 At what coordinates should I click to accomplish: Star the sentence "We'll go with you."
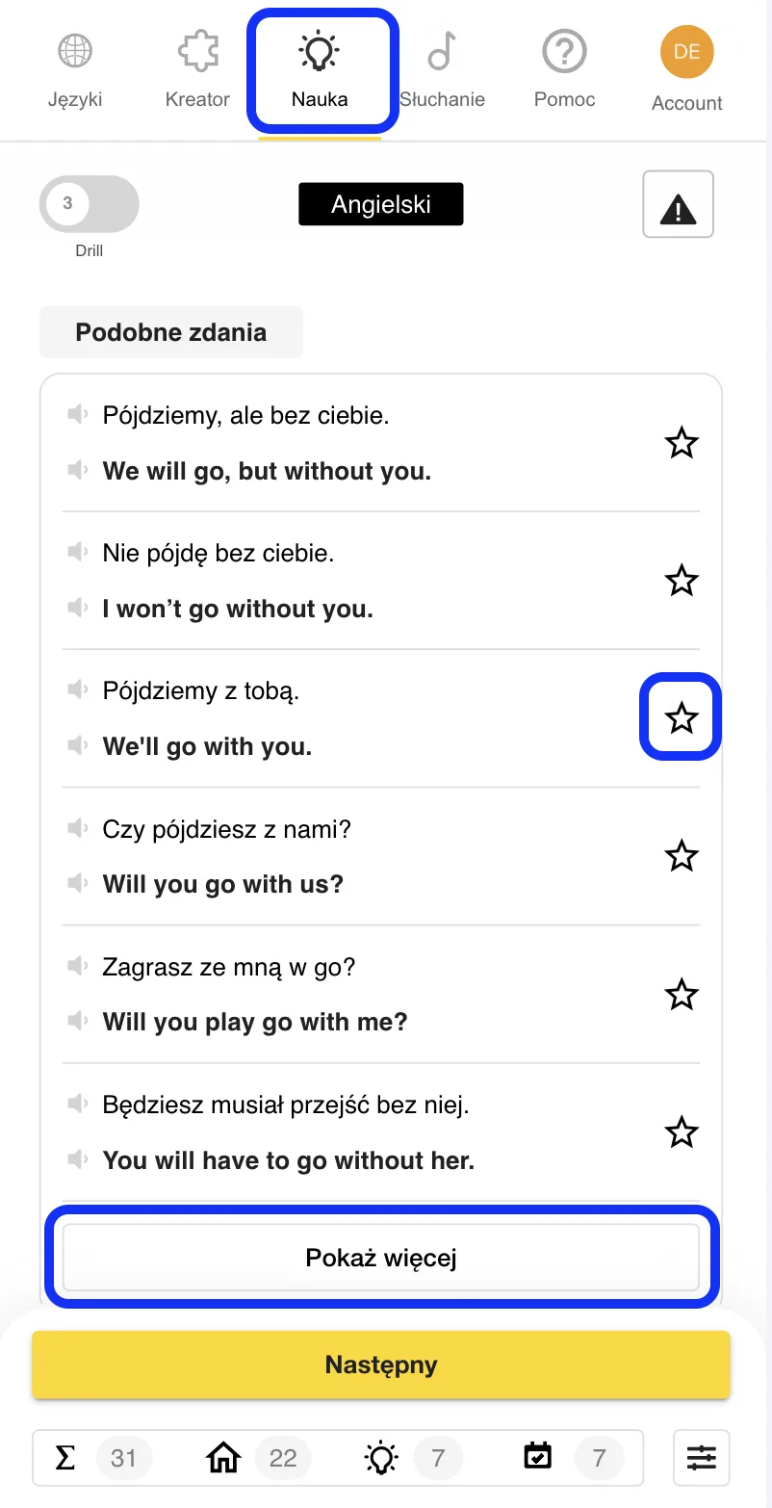[x=682, y=717]
